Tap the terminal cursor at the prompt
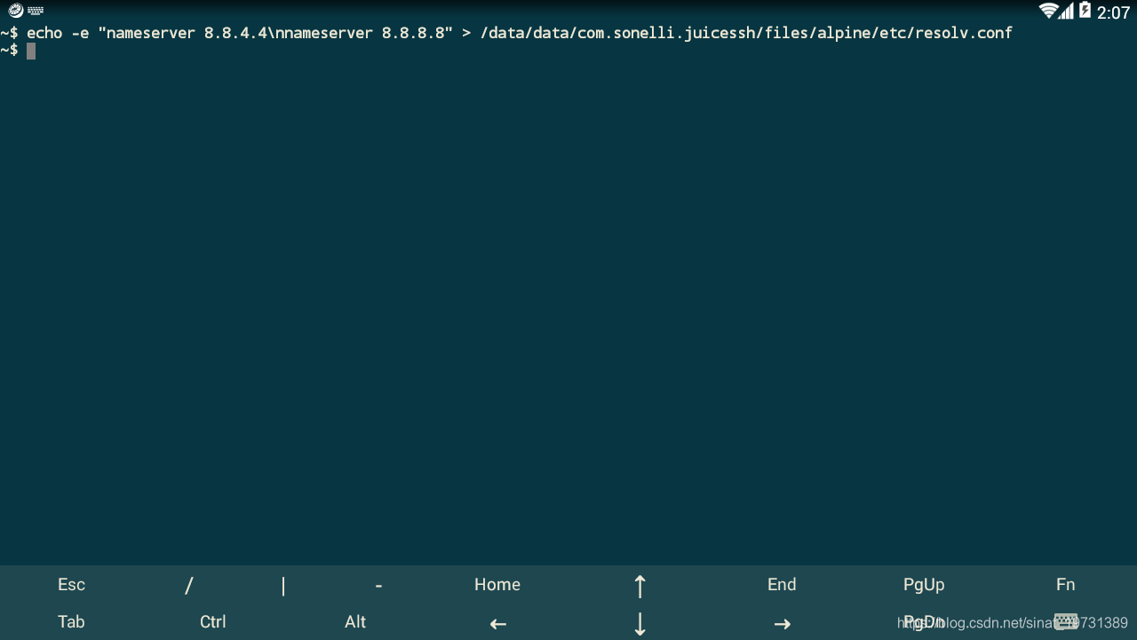 31,51
